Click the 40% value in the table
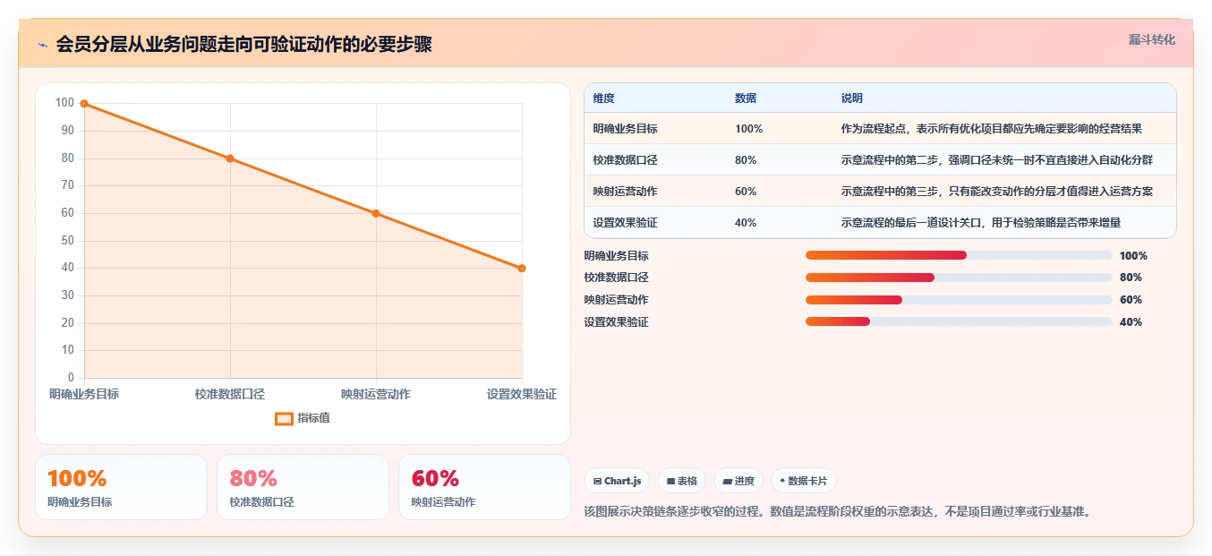1212x556 pixels. point(746,223)
